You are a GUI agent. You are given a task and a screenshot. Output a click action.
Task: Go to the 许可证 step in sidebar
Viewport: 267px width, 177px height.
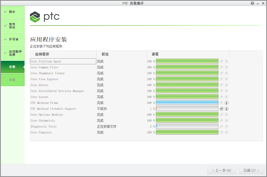[x=13, y=40]
